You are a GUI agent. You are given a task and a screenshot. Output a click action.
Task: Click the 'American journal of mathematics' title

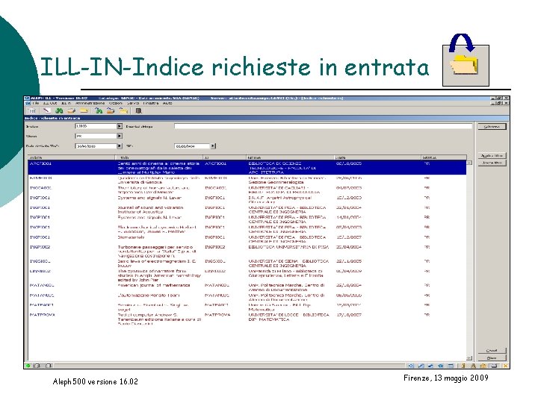[154, 285]
